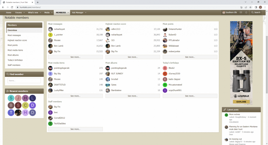Open the inbox envelope icon
The image size is (268, 145).
tap(241, 12)
